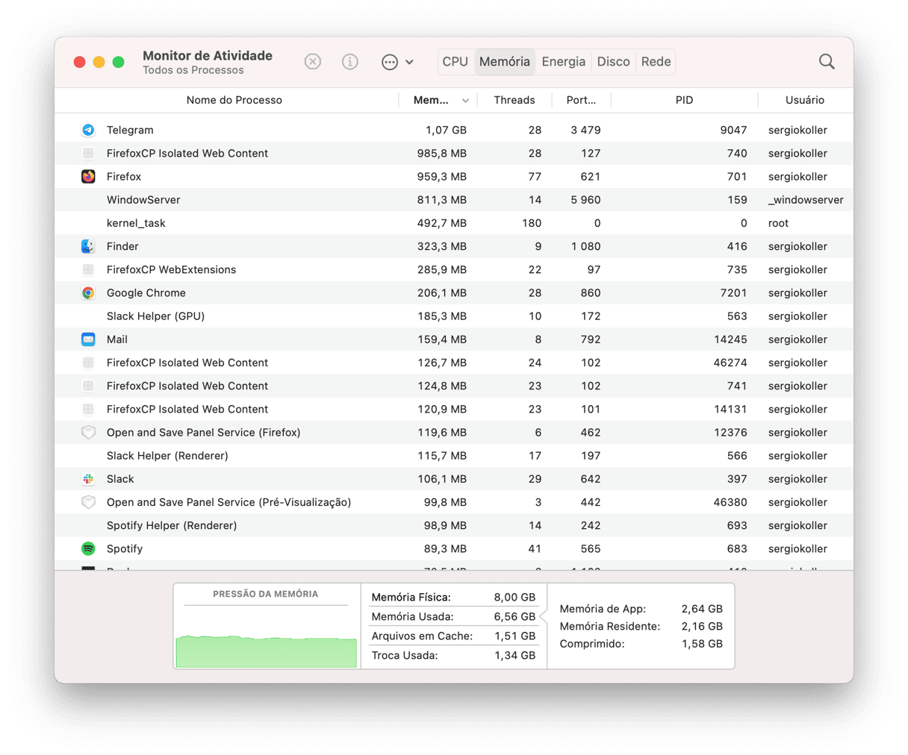Open process info with the (i) icon
Viewport: 908px width, 755px height.
349,62
